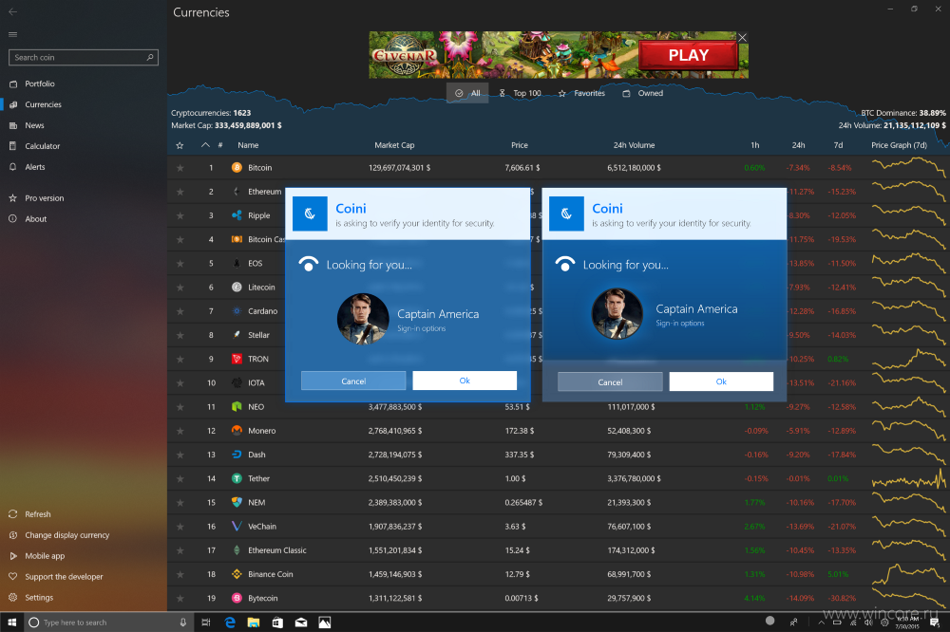Sort table by 1h change column
This screenshot has height=632, width=950.
click(x=755, y=145)
